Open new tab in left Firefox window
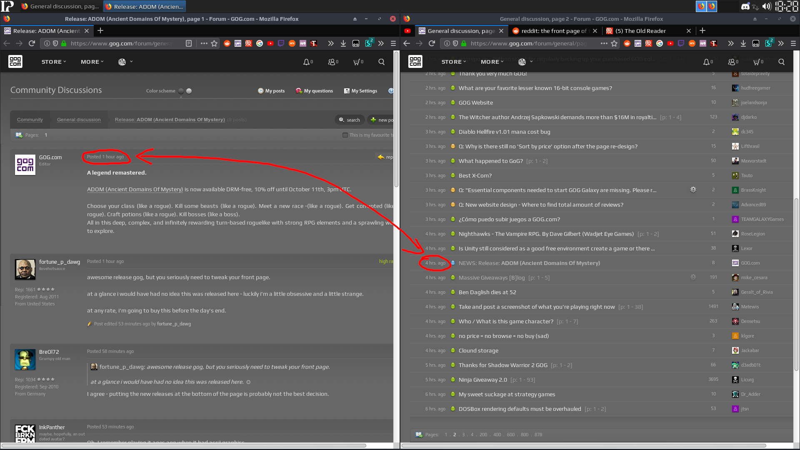 click(x=100, y=30)
